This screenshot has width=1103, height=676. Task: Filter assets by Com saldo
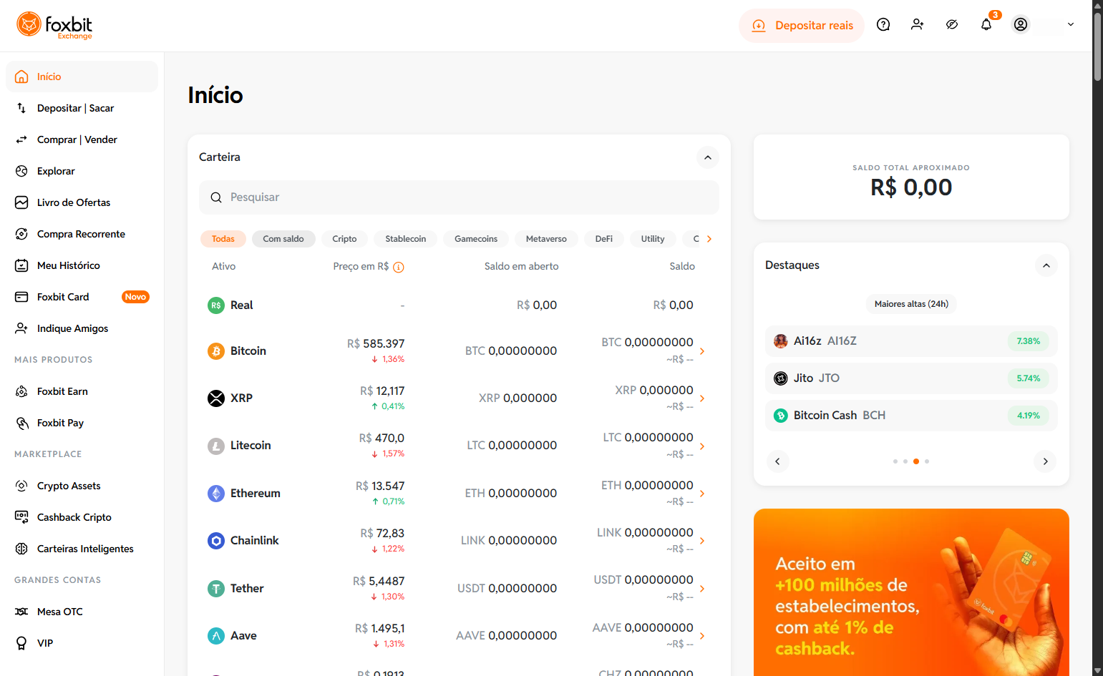[283, 239]
